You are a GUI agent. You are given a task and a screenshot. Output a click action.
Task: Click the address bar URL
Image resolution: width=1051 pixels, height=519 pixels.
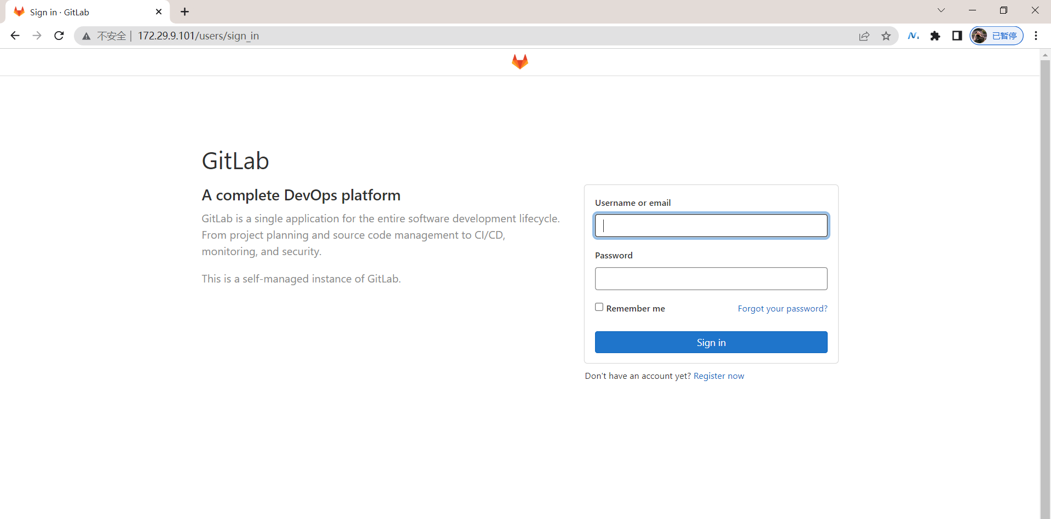coord(198,36)
